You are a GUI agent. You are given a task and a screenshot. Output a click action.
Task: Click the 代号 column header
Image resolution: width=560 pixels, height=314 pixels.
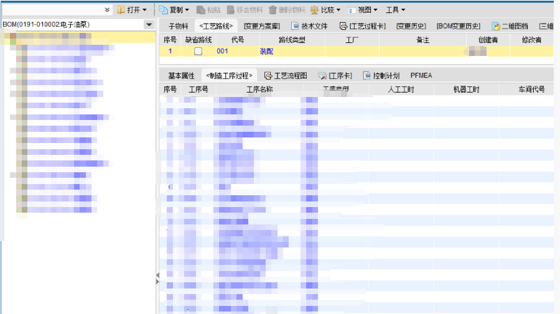tap(238, 40)
